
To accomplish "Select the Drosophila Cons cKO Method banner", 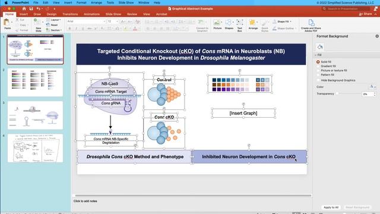I will click(135, 157).
